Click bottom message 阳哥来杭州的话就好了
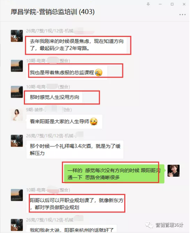 click(72, 230)
